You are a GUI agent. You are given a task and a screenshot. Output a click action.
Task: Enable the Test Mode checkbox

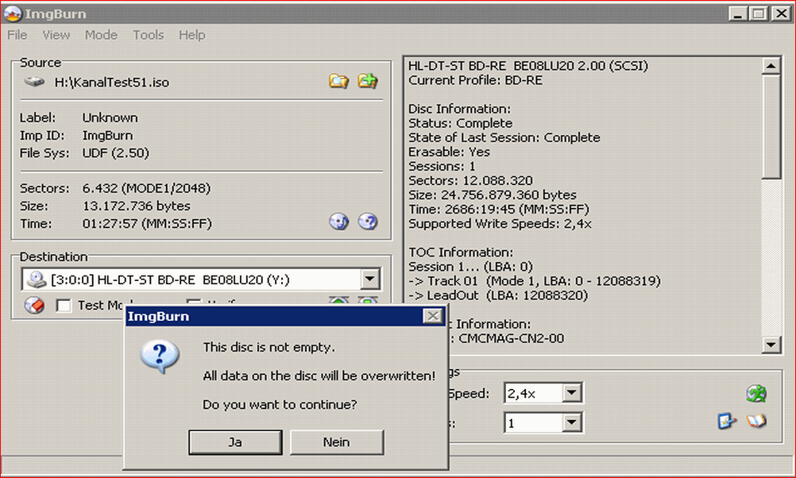tap(64, 306)
